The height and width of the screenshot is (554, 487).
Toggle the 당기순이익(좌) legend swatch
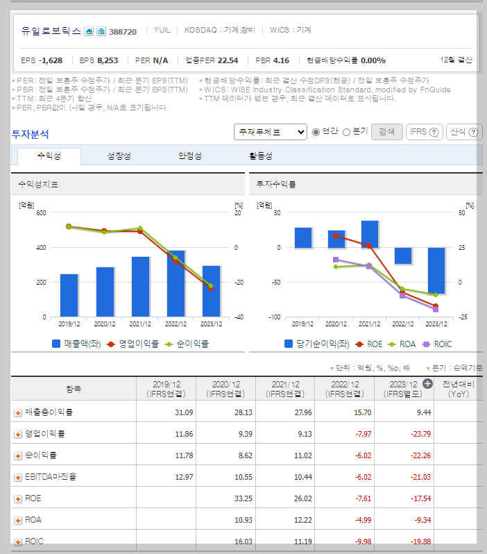(289, 344)
